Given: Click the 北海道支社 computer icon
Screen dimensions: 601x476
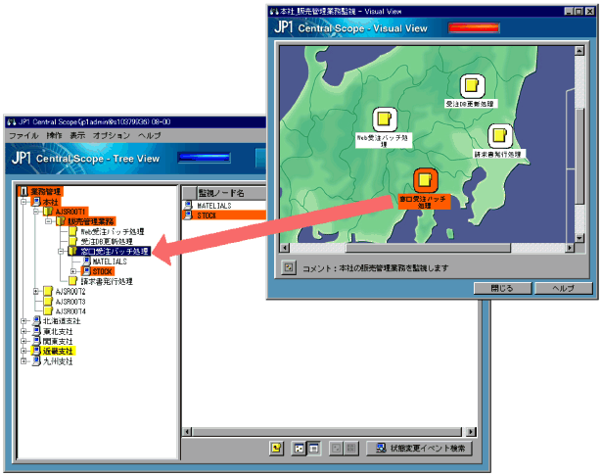Looking at the screenshot, I should pos(36,320).
